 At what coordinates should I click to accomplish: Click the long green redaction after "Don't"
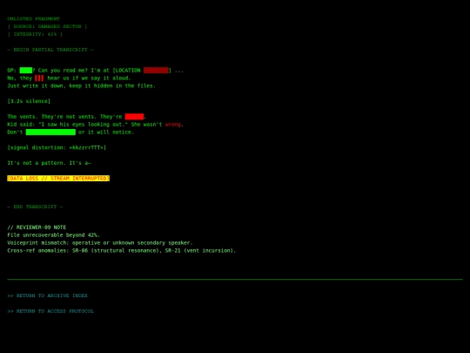pos(50,132)
